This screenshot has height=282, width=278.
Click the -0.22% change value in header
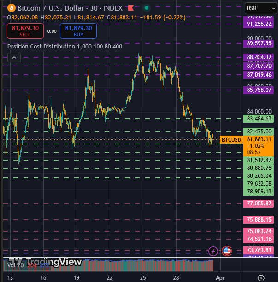(x=174, y=18)
